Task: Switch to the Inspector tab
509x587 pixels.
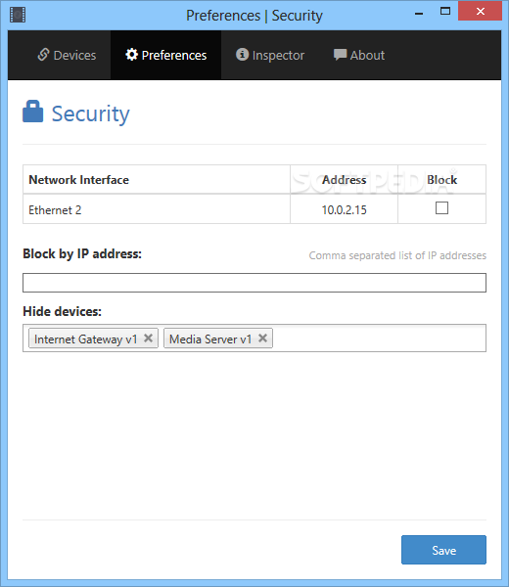Action: pyautogui.click(x=269, y=55)
